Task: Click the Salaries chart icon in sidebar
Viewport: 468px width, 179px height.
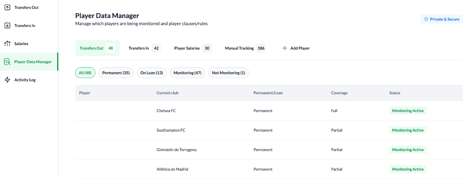Action: point(7,44)
